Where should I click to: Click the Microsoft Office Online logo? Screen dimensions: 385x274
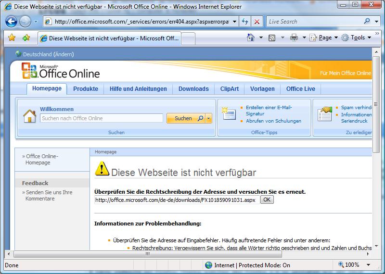(61, 71)
